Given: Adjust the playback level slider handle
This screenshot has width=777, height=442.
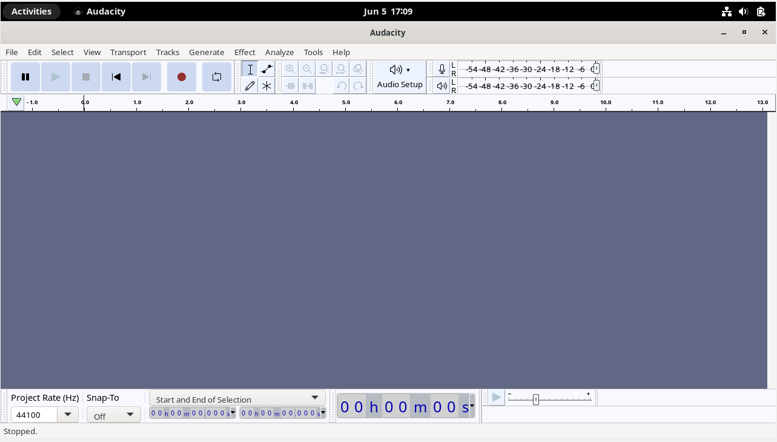Looking at the screenshot, I should click(597, 86).
